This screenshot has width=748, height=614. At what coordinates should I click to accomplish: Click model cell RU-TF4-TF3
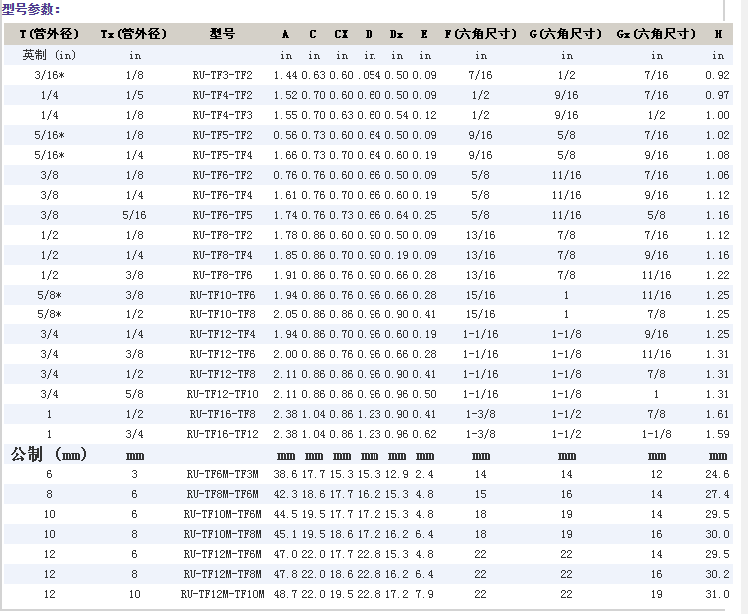click(x=222, y=115)
